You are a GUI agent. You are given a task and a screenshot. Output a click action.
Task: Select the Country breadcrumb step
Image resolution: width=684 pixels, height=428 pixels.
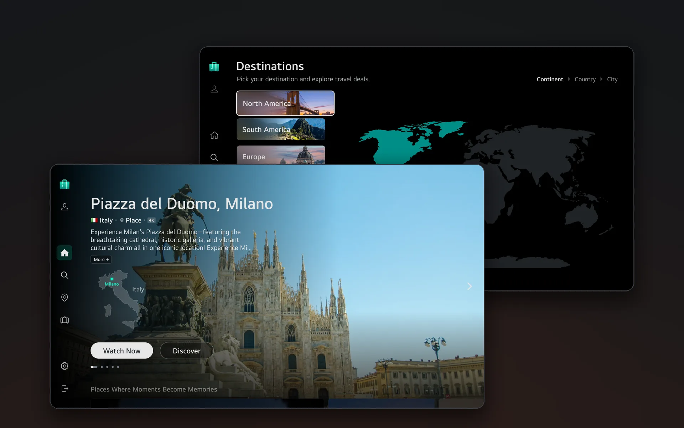coord(585,79)
